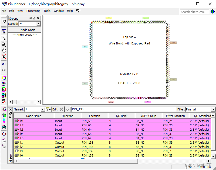Sort by the Direction column header

tap(67, 116)
